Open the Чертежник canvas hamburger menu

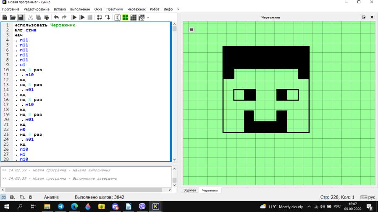pyautogui.click(x=192, y=30)
